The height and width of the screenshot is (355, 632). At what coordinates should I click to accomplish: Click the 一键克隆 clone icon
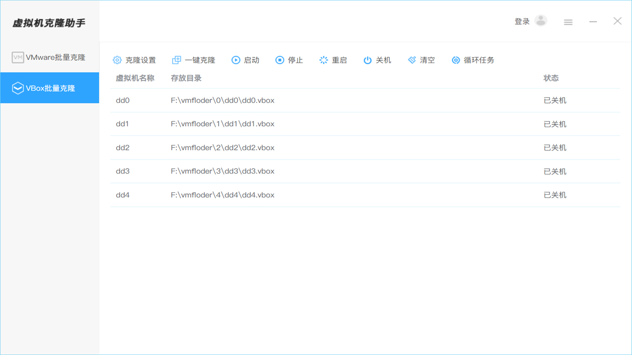point(176,60)
